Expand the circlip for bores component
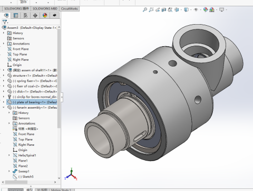Image resolution: width=253 pixels, height=191 pixels. coord(4,97)
